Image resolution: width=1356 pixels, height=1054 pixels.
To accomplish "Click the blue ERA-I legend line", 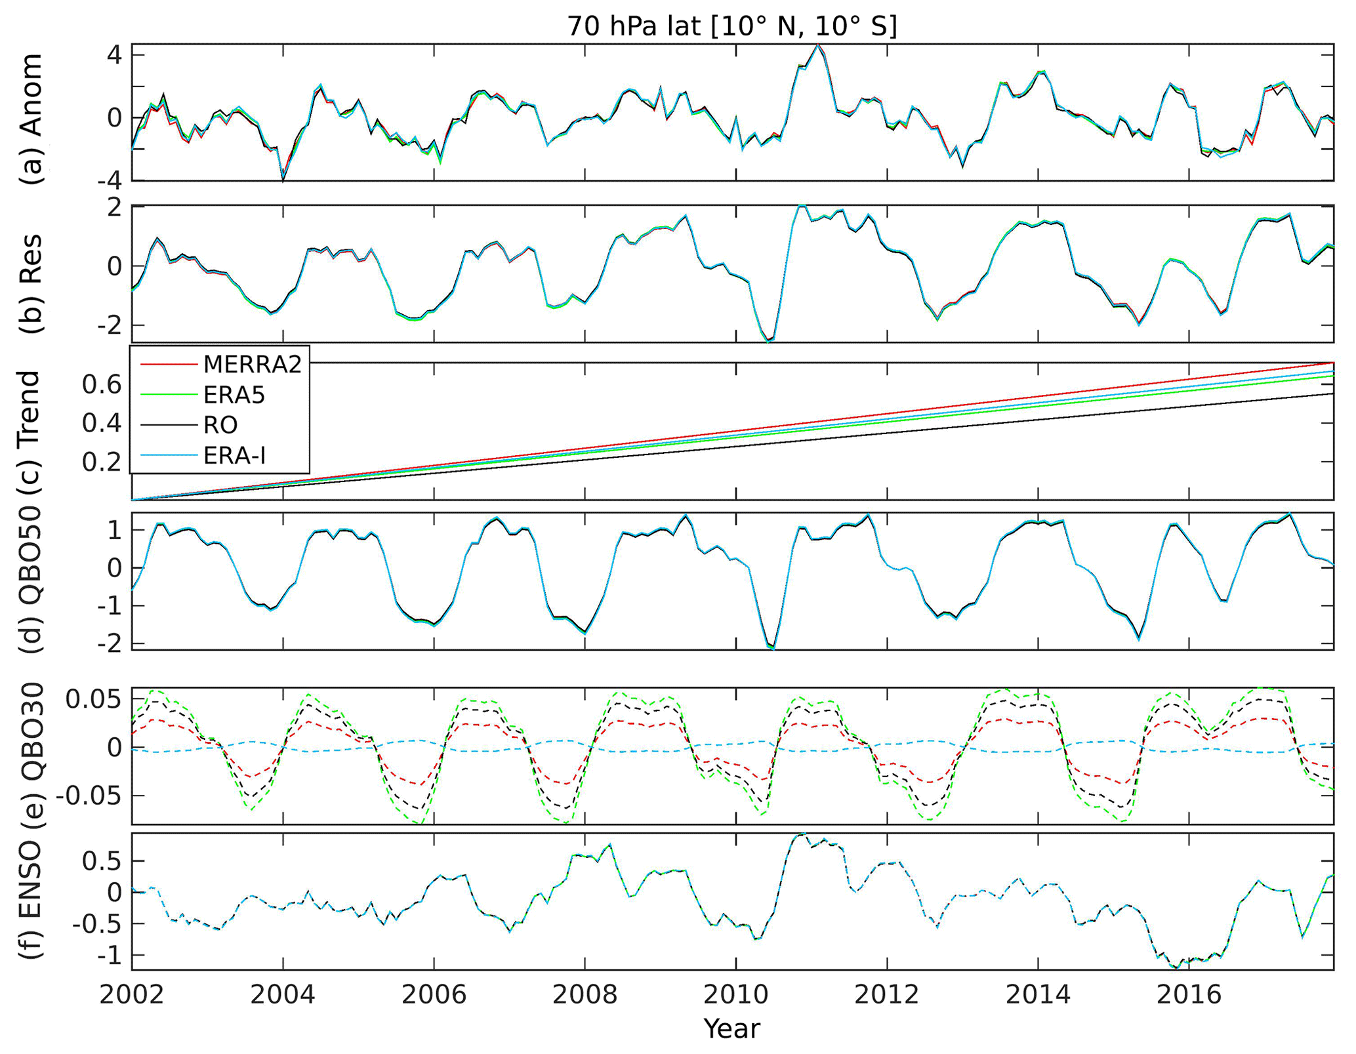I will point(169,455).
